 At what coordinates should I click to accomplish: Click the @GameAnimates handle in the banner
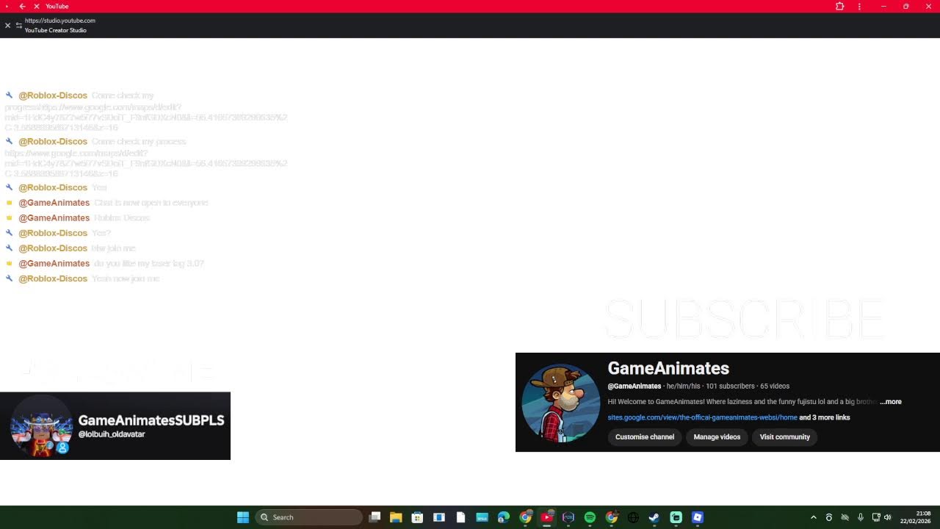(x=634, y=386)
